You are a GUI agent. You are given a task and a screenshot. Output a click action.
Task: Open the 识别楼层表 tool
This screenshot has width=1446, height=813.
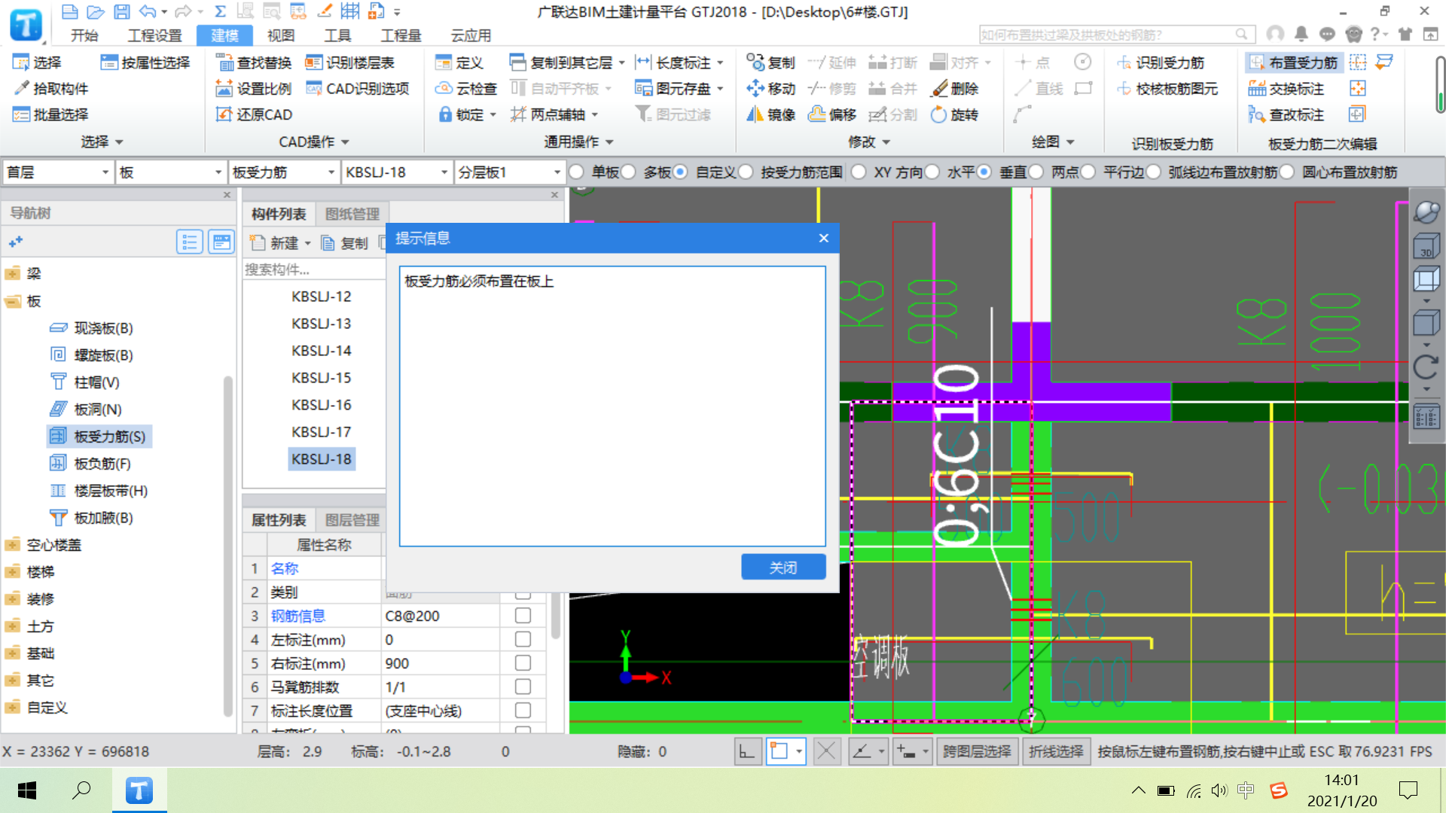pos(350,62)
